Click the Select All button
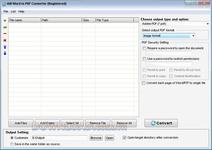Screen dimensions: 212x150 click(72, 123)
